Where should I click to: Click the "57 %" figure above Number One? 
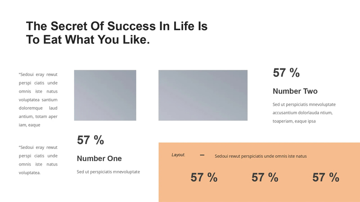point(90,140)
